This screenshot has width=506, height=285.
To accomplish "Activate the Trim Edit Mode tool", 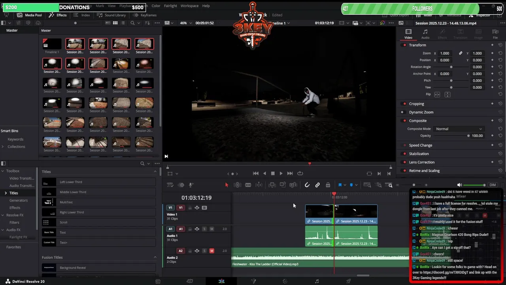I will point(237,185).
